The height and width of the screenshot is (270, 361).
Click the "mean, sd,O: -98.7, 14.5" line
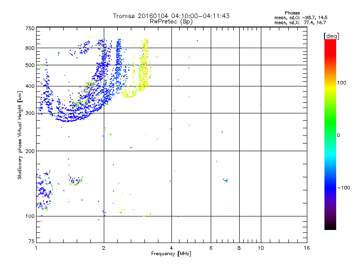coord(301,18)
